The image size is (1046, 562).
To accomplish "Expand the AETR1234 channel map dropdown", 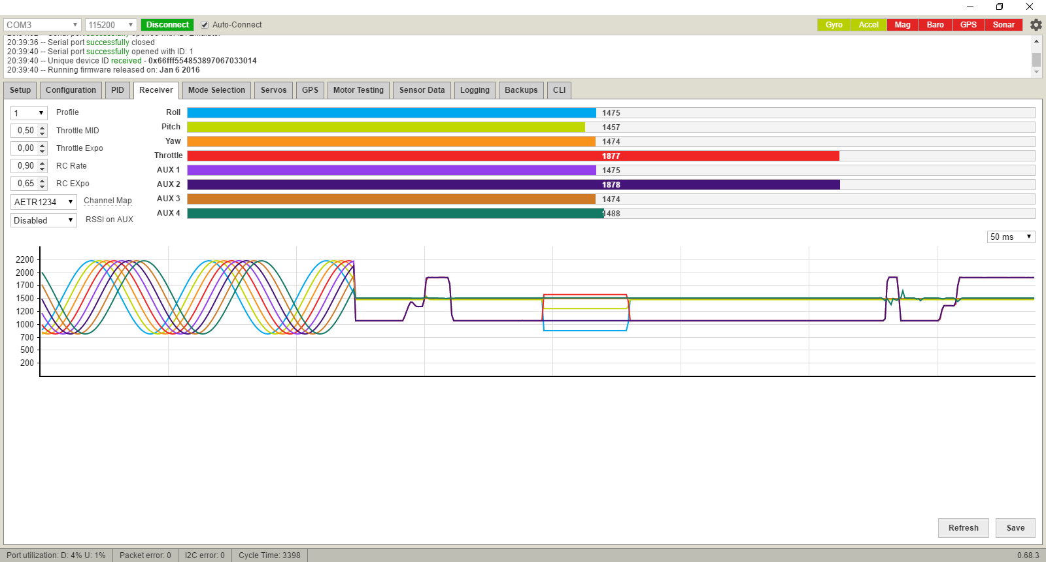I will [x=44, y=202].
